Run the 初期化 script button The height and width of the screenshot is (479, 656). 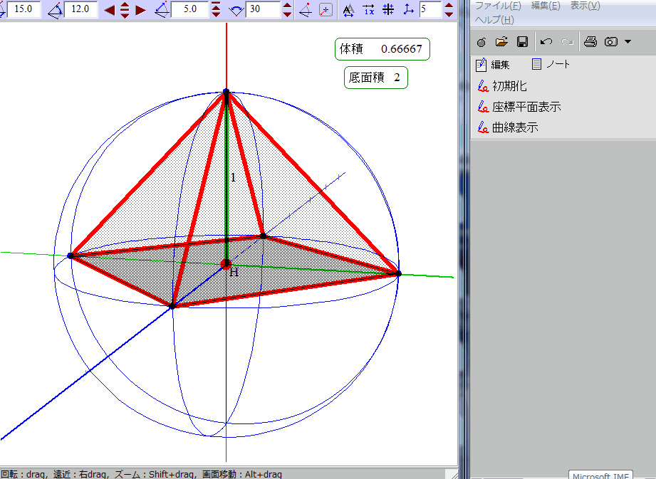click(x=509, y=86)
